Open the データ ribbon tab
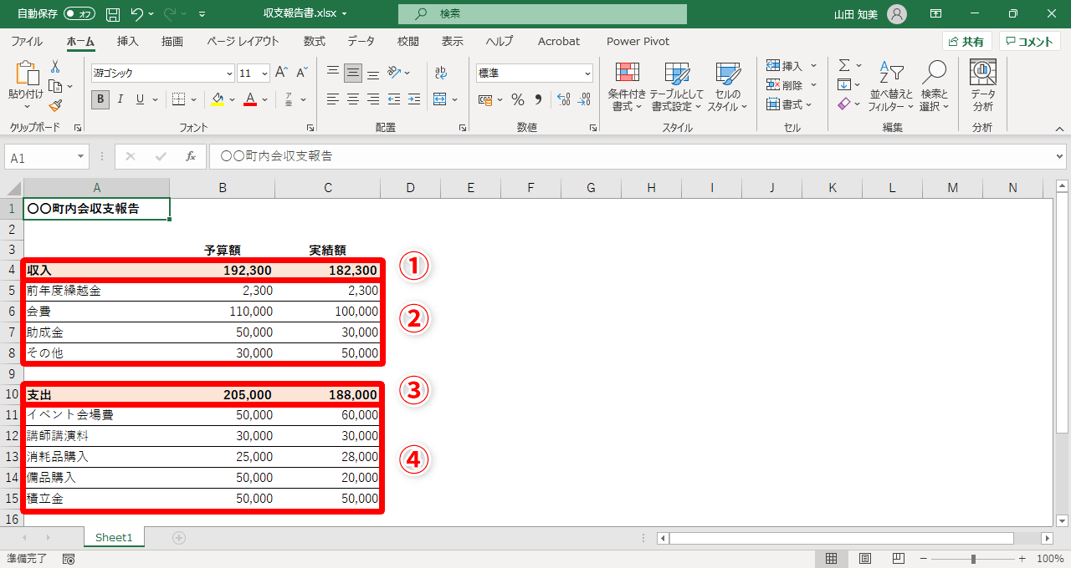 coord(361,41)
